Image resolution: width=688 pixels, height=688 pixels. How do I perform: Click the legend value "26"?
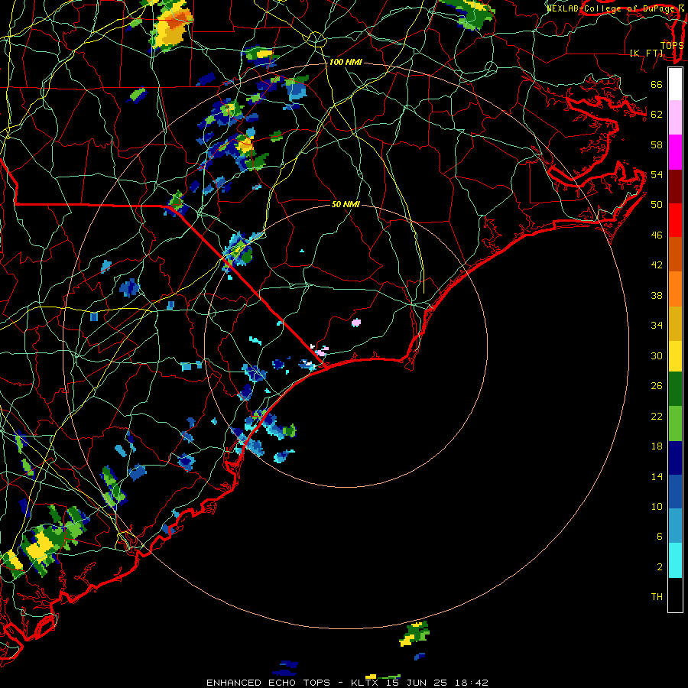pyautogui.click(x=657, y=386)
